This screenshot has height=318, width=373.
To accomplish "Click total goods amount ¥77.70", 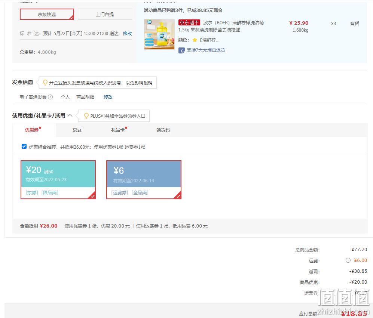I will coord(359,249).
